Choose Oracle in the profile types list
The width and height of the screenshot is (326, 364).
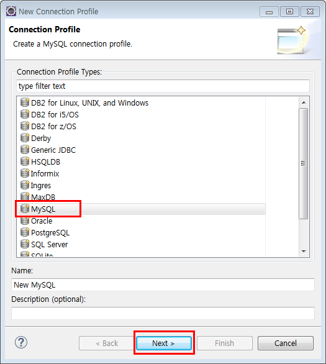point(42,221)
